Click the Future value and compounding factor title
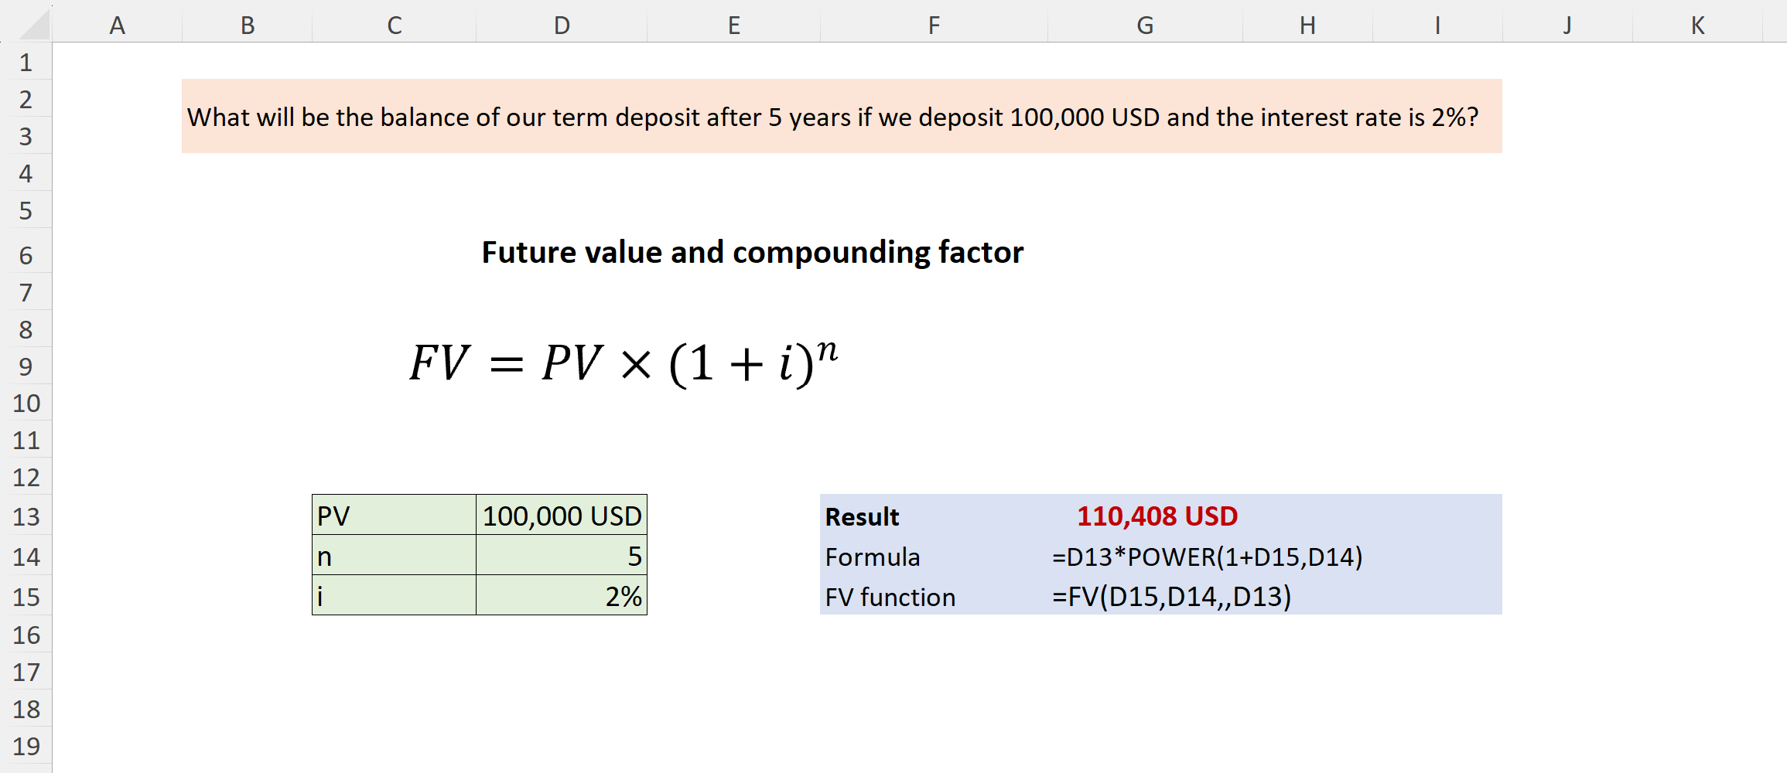Screen dimensions: 1787x773 (752, 252)
